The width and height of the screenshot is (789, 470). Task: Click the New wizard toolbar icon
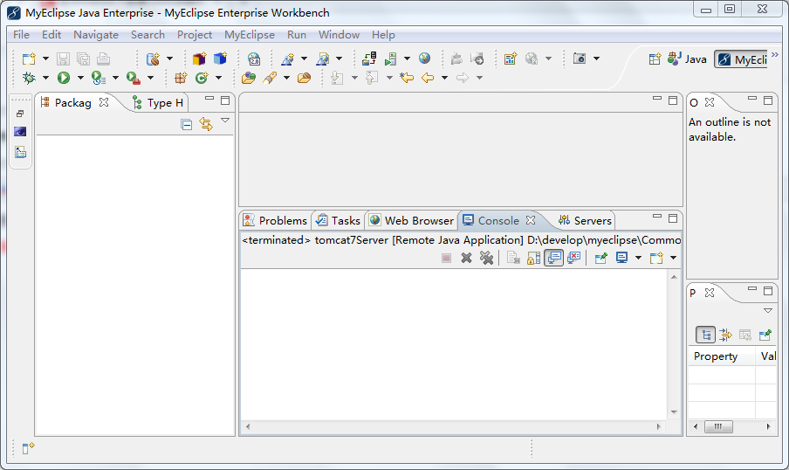(29, 59)
